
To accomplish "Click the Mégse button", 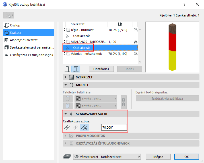I will [x=158, y=157].
